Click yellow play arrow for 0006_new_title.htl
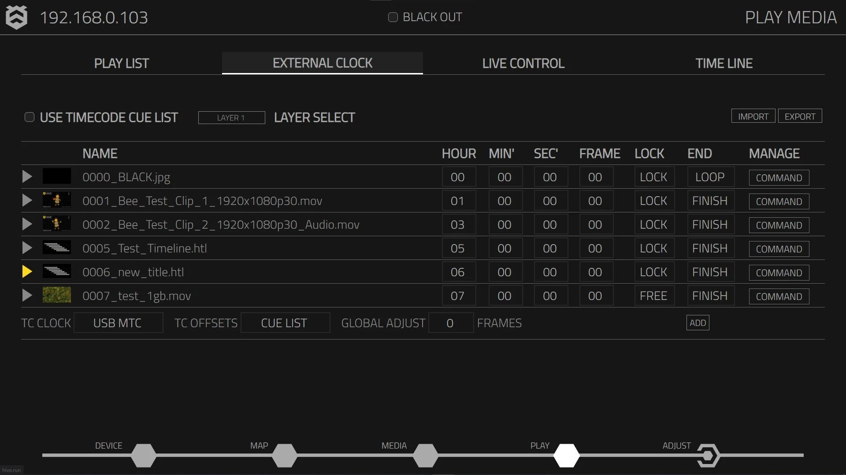The image size is (846, 475). [x=27, y=272]
